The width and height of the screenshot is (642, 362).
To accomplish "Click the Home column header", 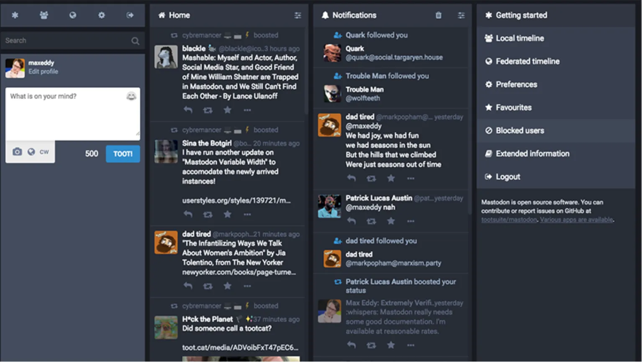I will pyautogui.click(x=229, y=16).
